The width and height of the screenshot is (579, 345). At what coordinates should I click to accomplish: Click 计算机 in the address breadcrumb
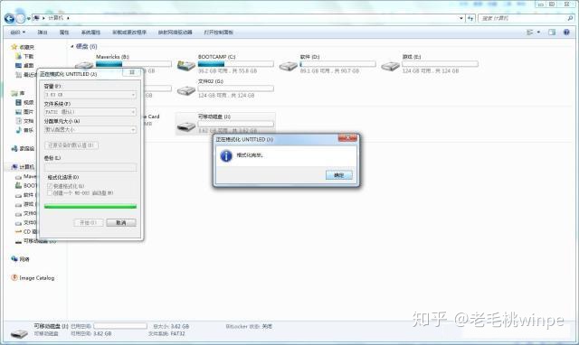56,18
